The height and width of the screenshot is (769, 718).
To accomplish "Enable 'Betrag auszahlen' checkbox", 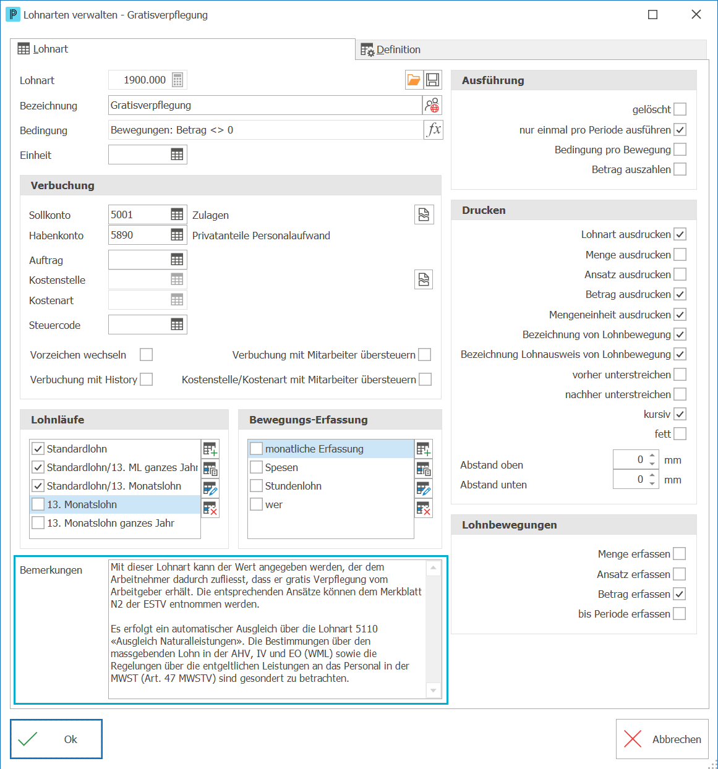I will [x=680, y=169].
